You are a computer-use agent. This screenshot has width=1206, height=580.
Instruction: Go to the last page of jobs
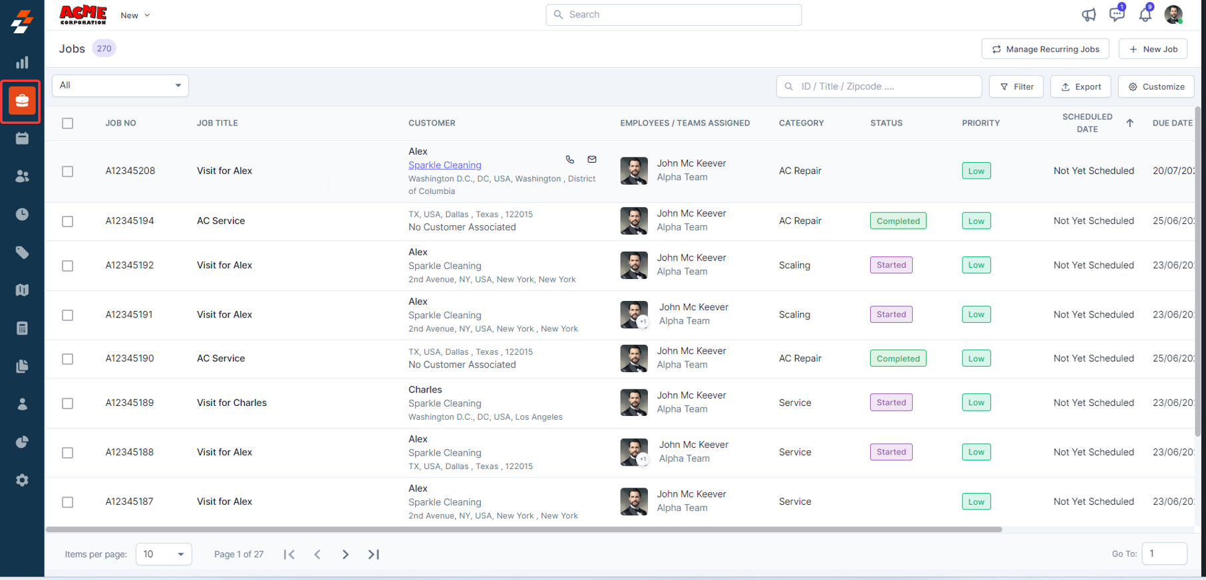(374, 554)
